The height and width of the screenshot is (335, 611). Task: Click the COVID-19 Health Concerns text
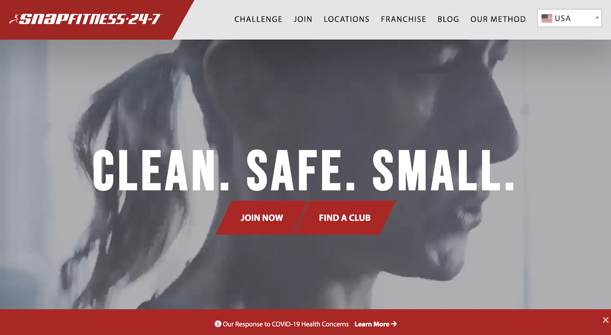[x=286, y=324]
